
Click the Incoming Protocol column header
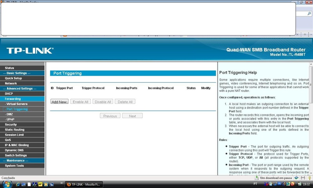[161, 88]
